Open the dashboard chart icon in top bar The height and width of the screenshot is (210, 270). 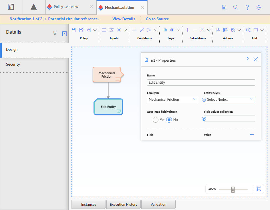pyautogui.click(x=11, y=7)
